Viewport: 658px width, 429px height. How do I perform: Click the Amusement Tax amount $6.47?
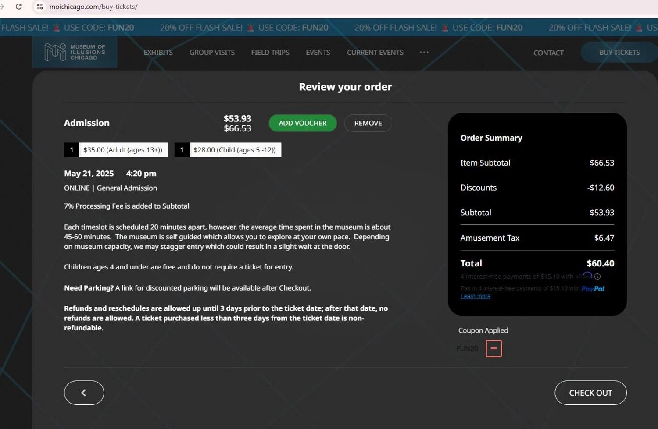pos(604,238)
